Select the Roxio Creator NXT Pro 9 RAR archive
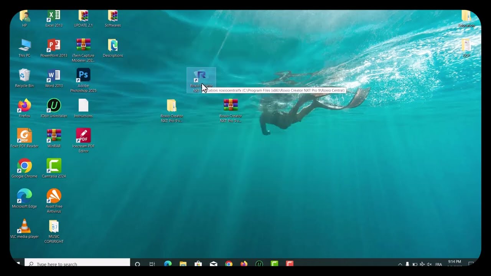Image resolution: width=491 pixels, height=276 pixels. (x=231, y=110)
